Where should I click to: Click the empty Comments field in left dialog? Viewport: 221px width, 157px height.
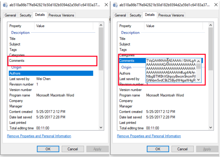(64, 61)
